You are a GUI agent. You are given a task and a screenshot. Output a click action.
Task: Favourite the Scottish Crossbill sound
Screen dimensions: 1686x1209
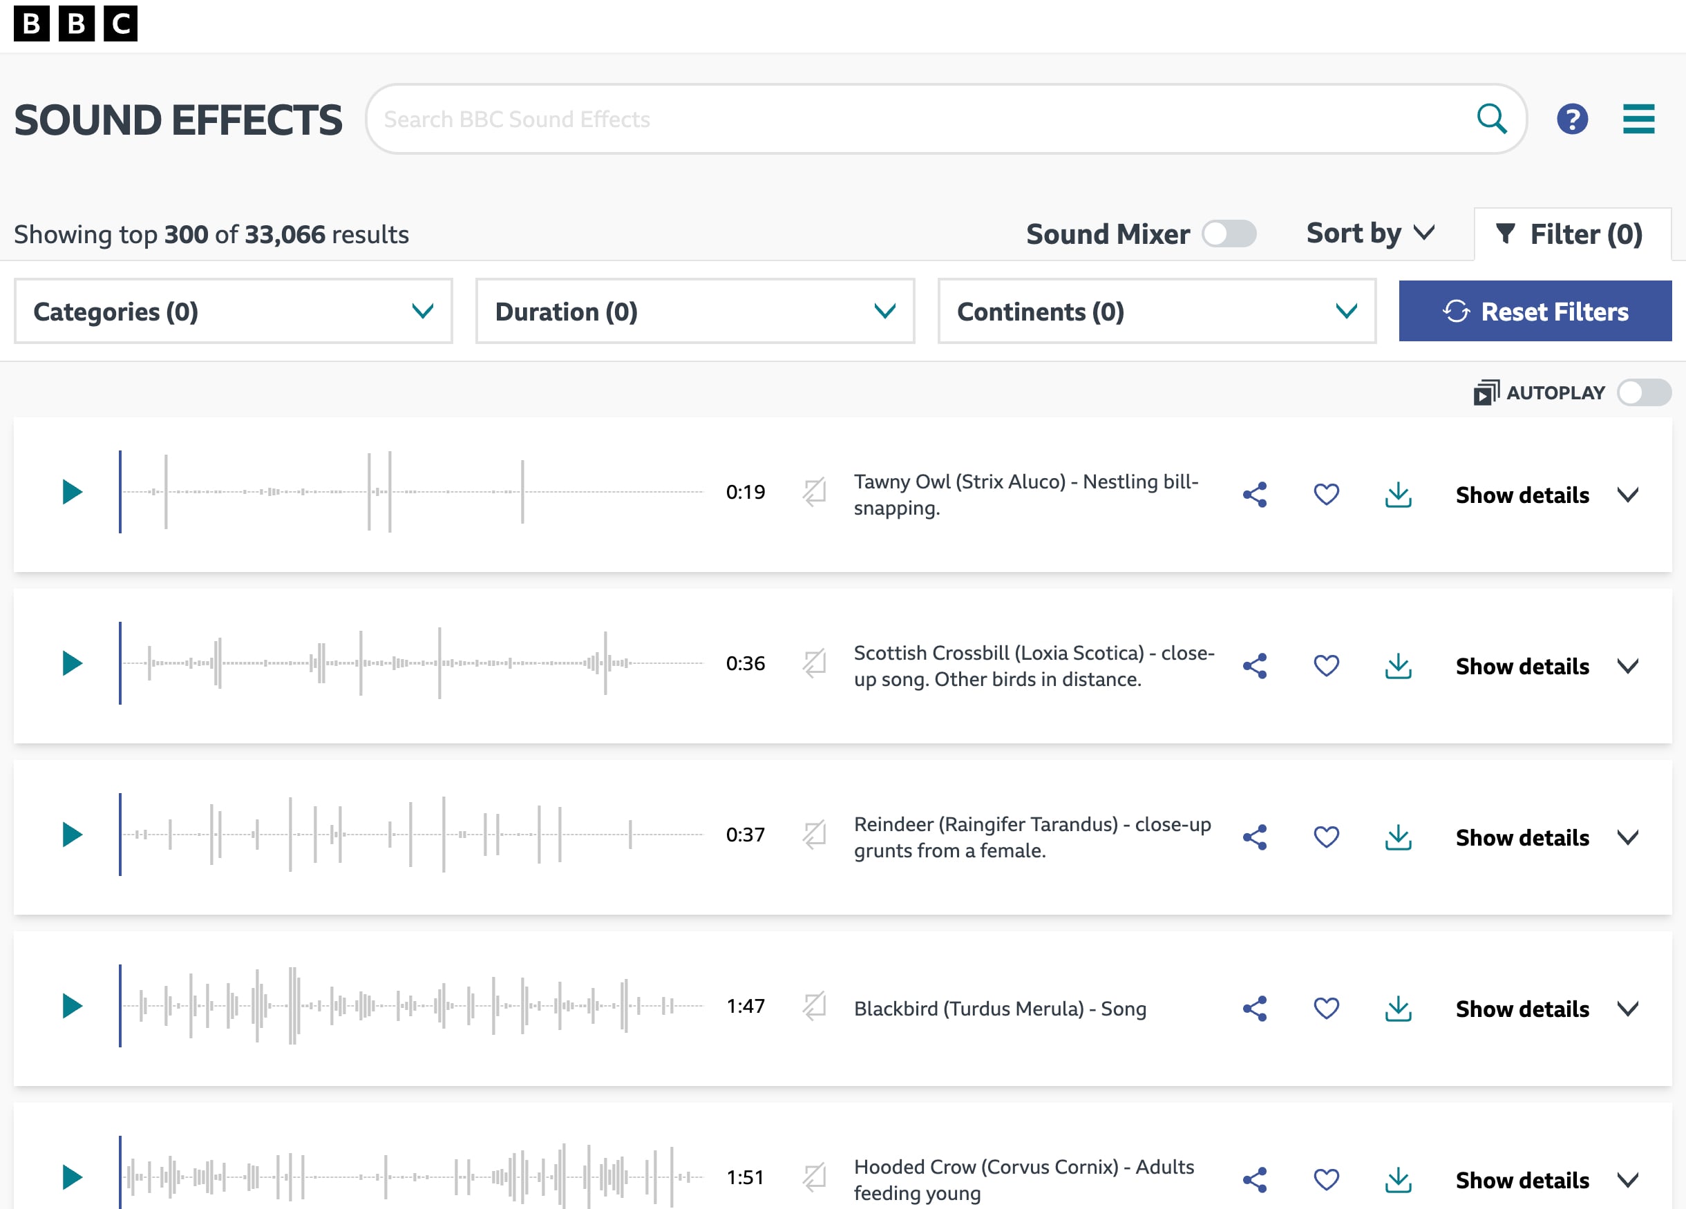[x=1326, y=665]
